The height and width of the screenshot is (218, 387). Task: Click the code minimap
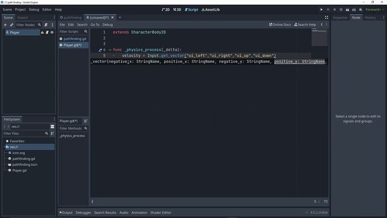[320, 38]
